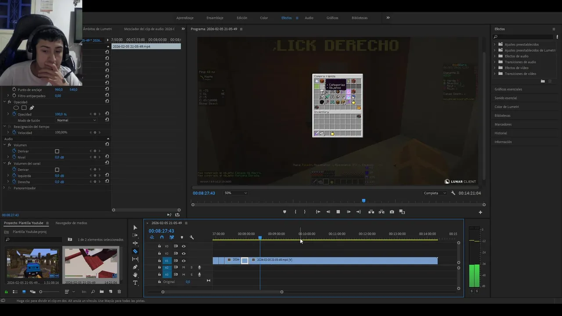Toggle Opacidad animation stopwatch
This screenshot has height=316, width=562.
coord(14,114)
